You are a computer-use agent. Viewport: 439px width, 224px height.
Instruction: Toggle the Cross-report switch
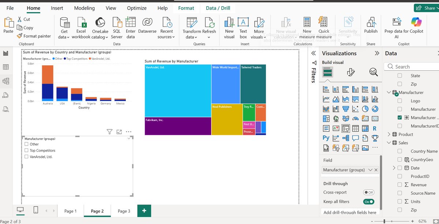coord(369,192)
